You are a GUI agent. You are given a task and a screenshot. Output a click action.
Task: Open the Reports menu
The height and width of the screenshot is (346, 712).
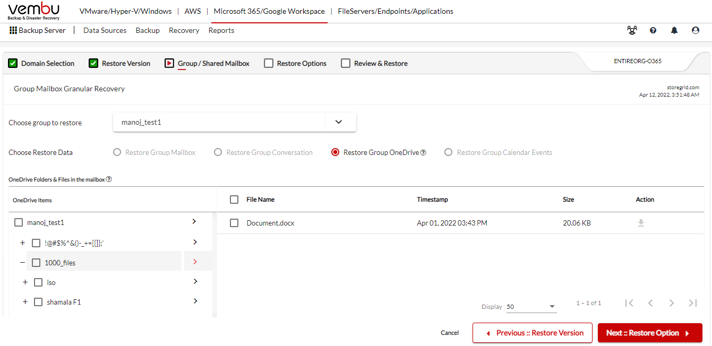point(221,31)
